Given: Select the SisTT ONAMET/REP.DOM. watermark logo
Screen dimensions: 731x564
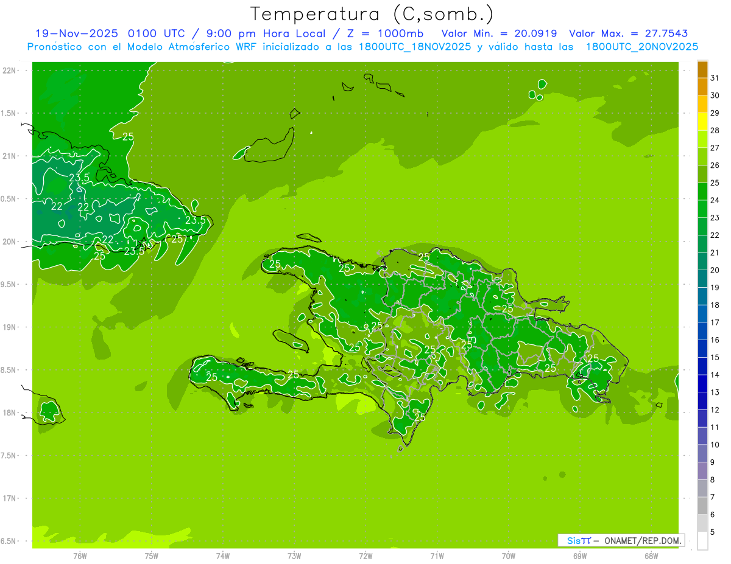Looking at the screenshot, I should [620, 540].
